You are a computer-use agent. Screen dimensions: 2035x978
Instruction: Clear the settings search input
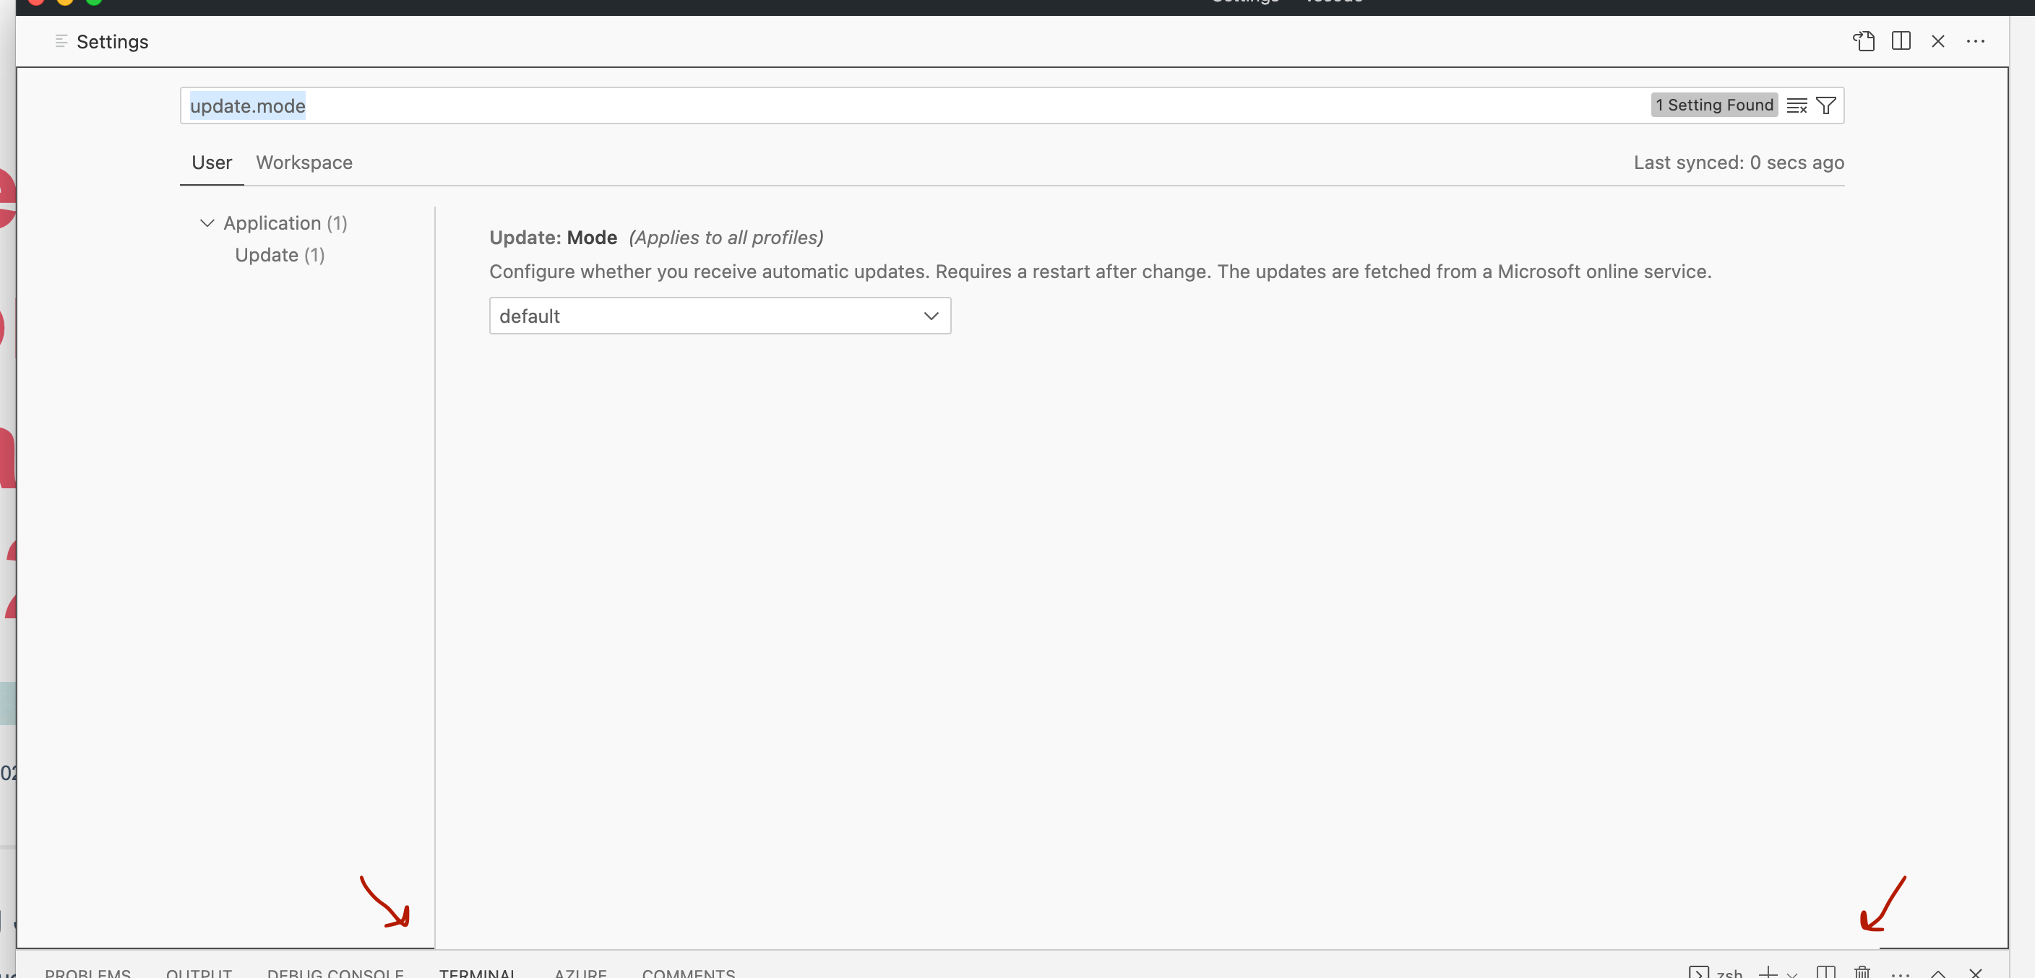pos(1797,105)
